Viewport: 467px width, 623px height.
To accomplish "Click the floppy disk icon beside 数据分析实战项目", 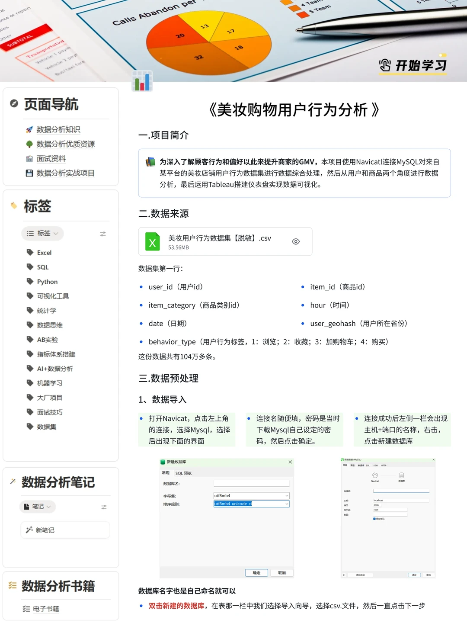I will point(29,173).
